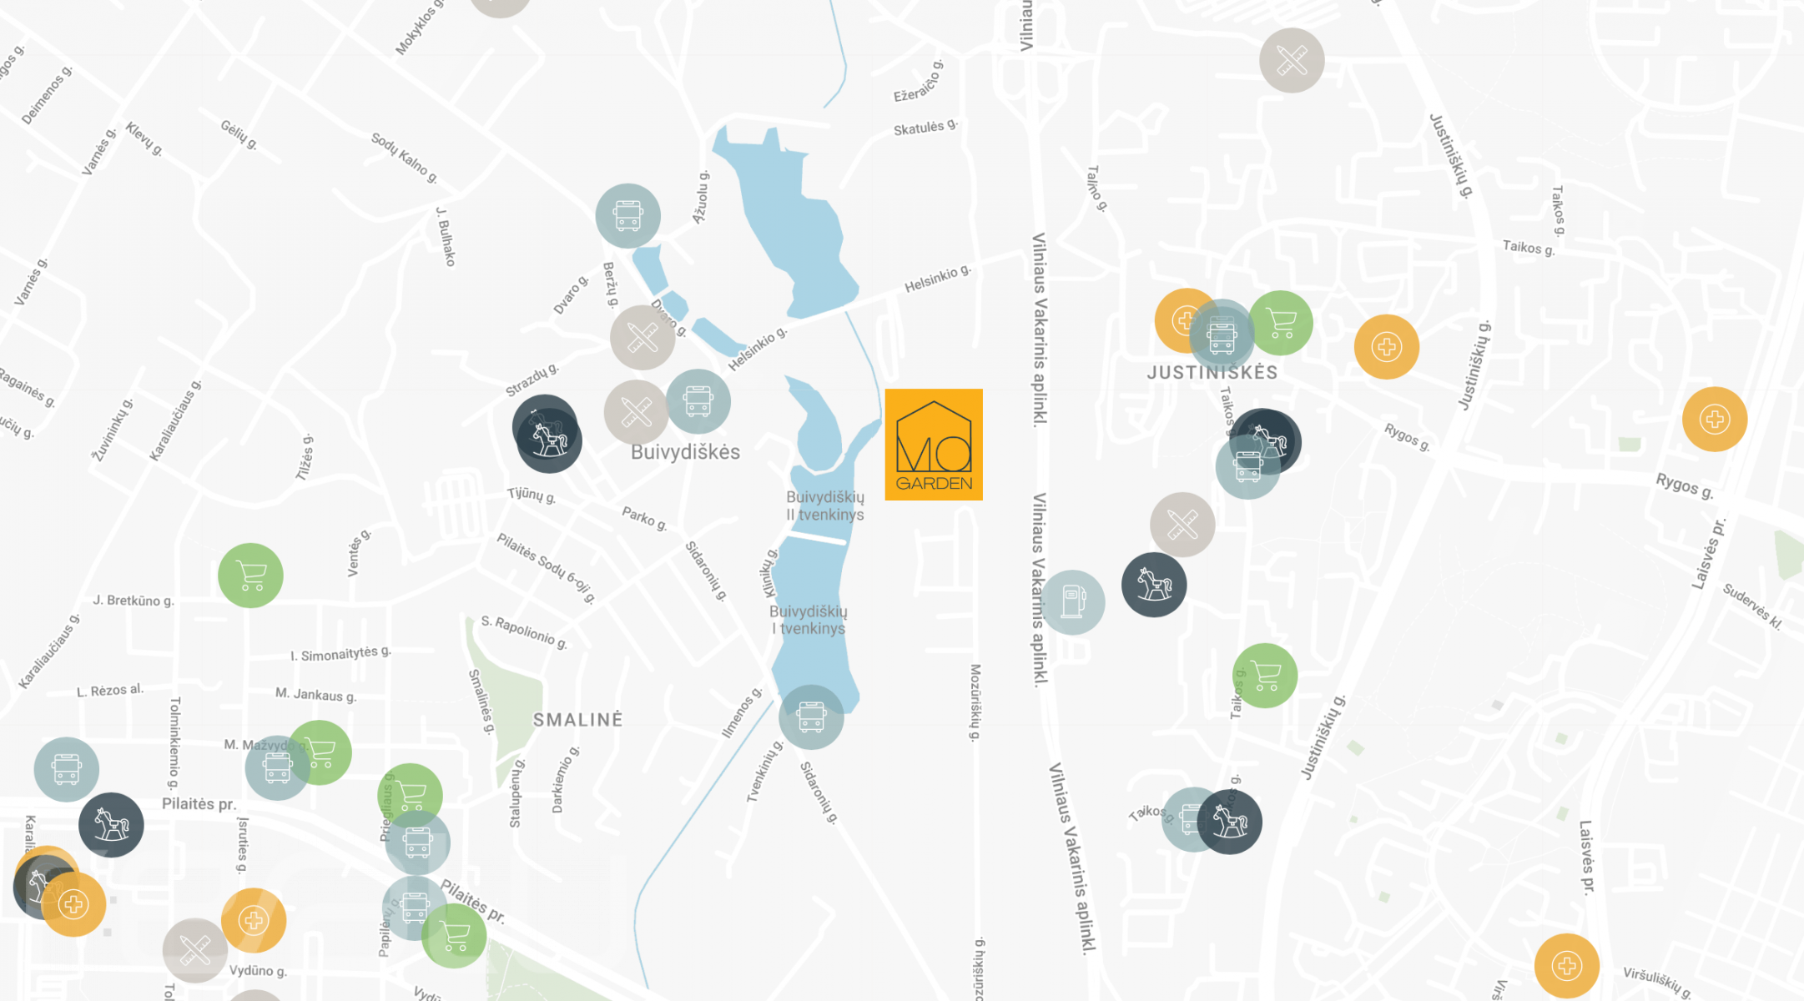The image size is (1804, 1001).
Task: Click the shopping cart marker on lower Taikos g.
Action: pyautogui.click(x=1266, y=676)
